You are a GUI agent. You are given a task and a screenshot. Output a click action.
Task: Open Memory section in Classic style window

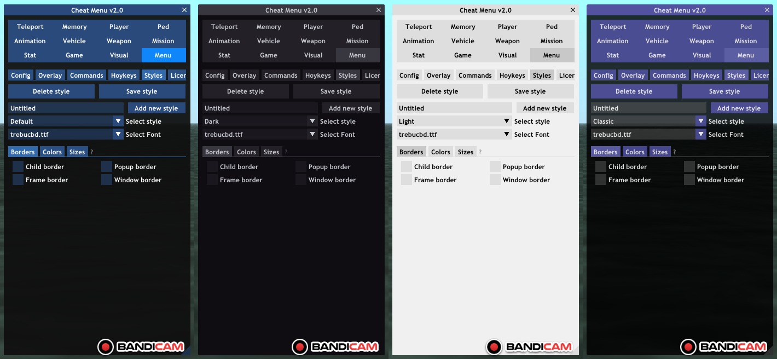pyautogui.click(x=657, y=26)
